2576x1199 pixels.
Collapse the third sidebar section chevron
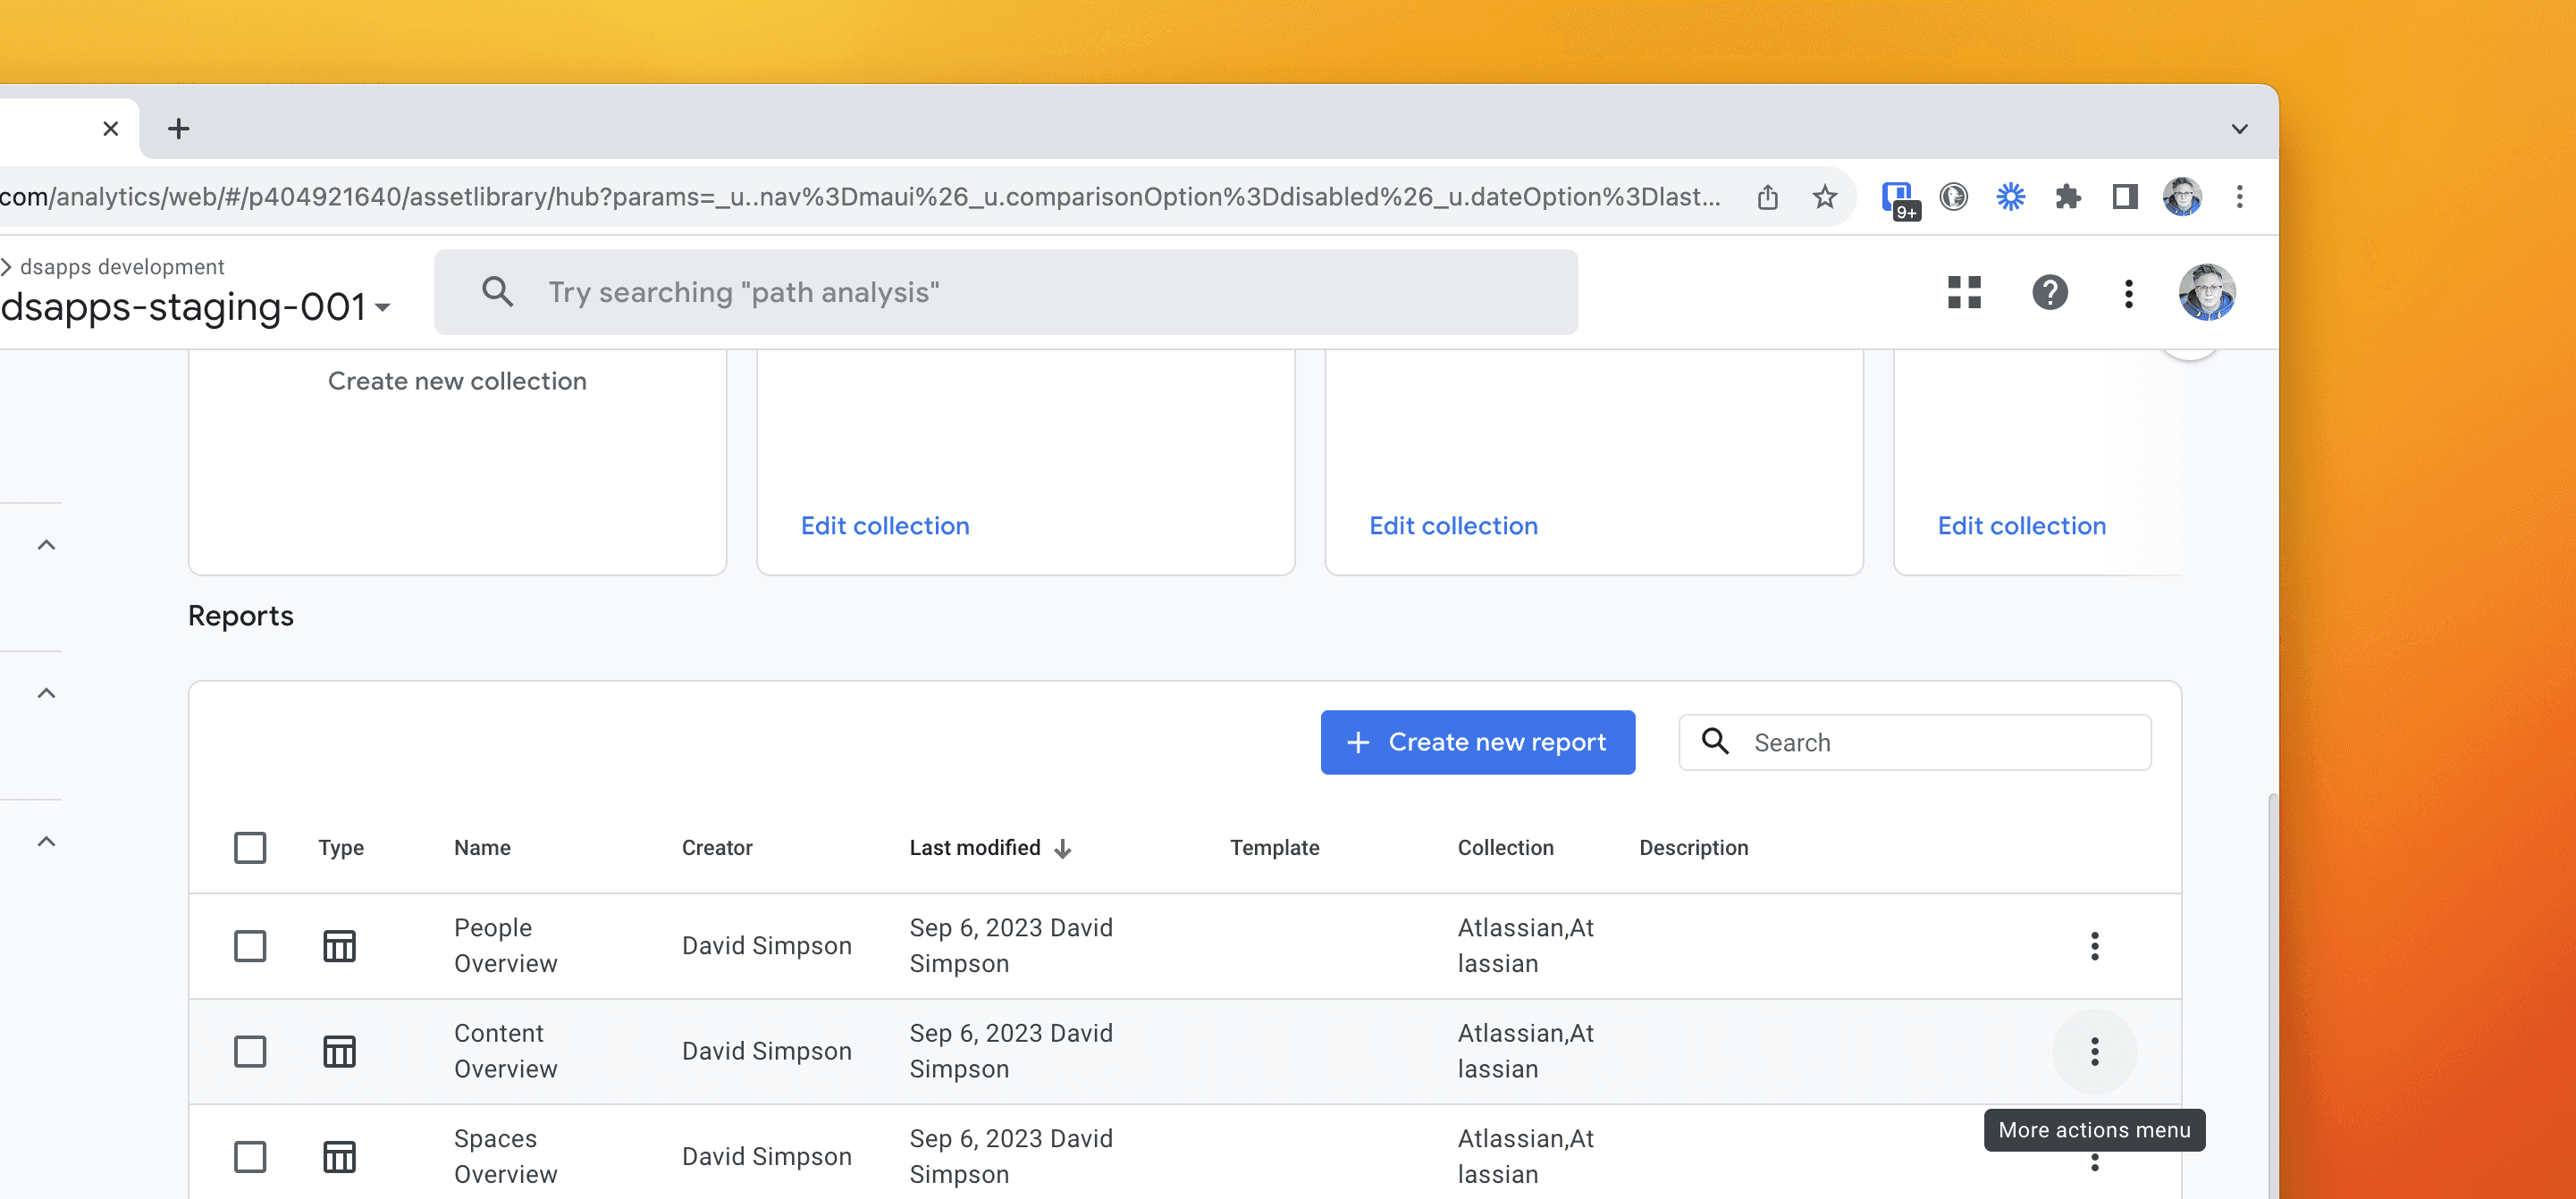coord(46,842)
